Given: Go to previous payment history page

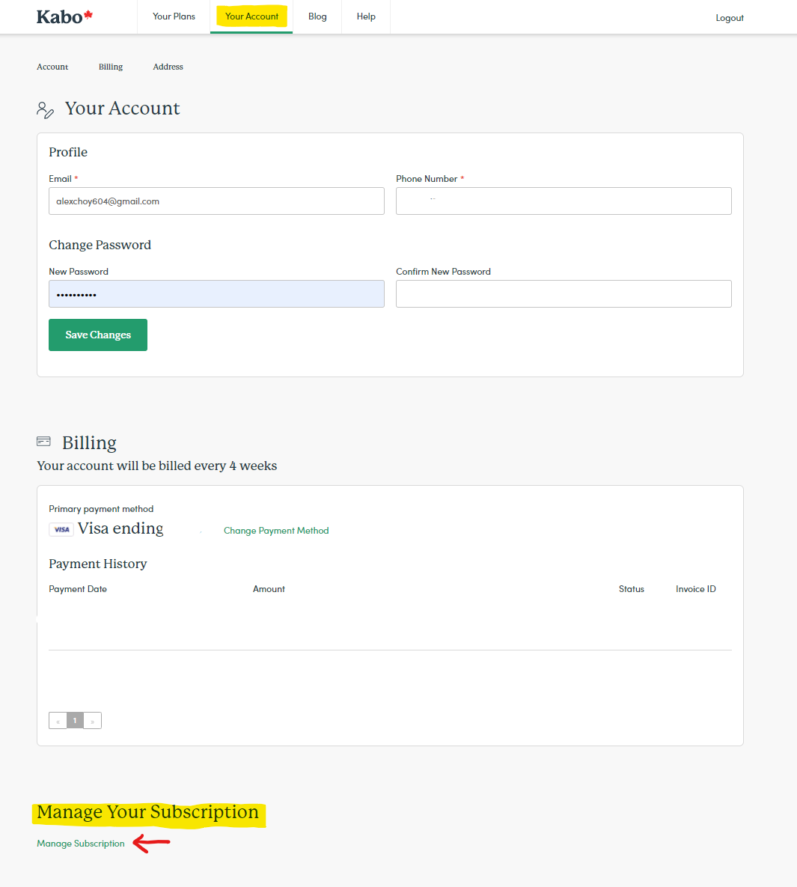Looking at the screenshot, I should point(58,721).
